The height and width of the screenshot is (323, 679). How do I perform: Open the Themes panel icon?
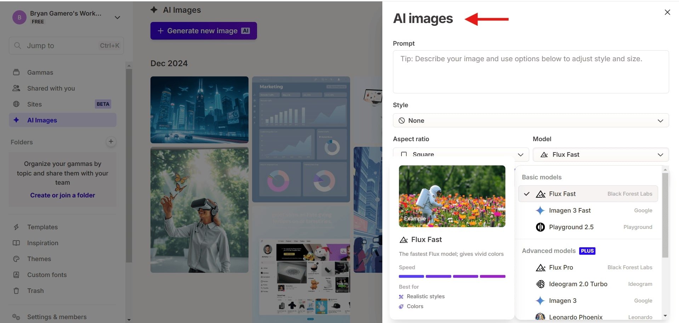pos(17,259)
